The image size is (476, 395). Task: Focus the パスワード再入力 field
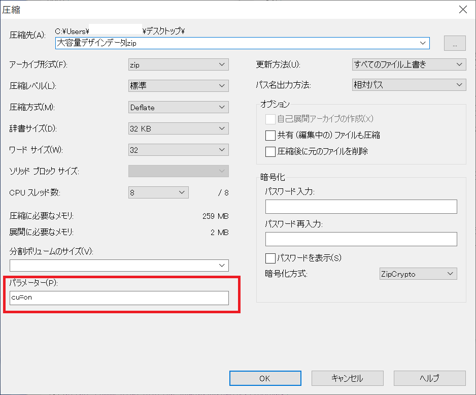361,239
